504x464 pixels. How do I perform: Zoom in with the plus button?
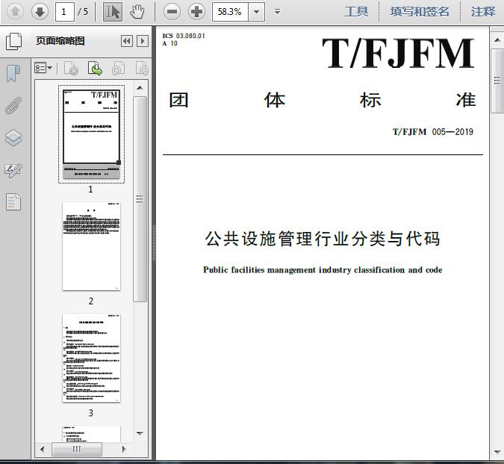pyautogui.click(x=196, y=11)
